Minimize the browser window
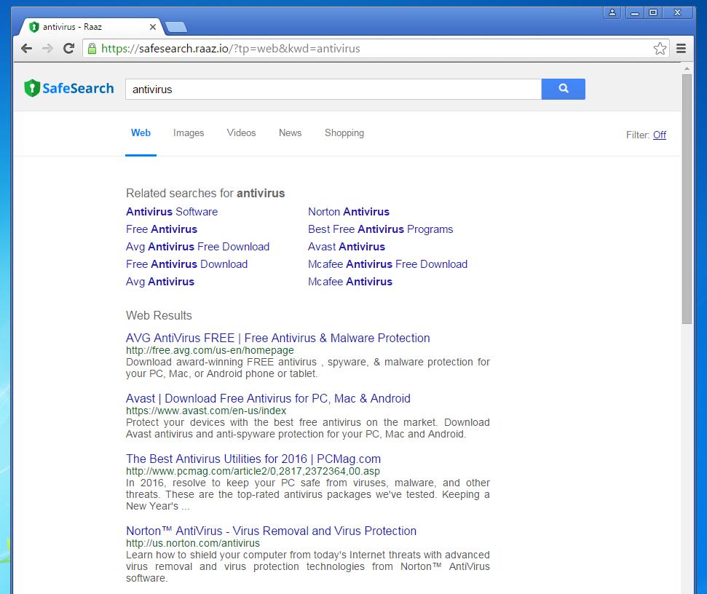 pyautogui.click(x=634, y=12)
